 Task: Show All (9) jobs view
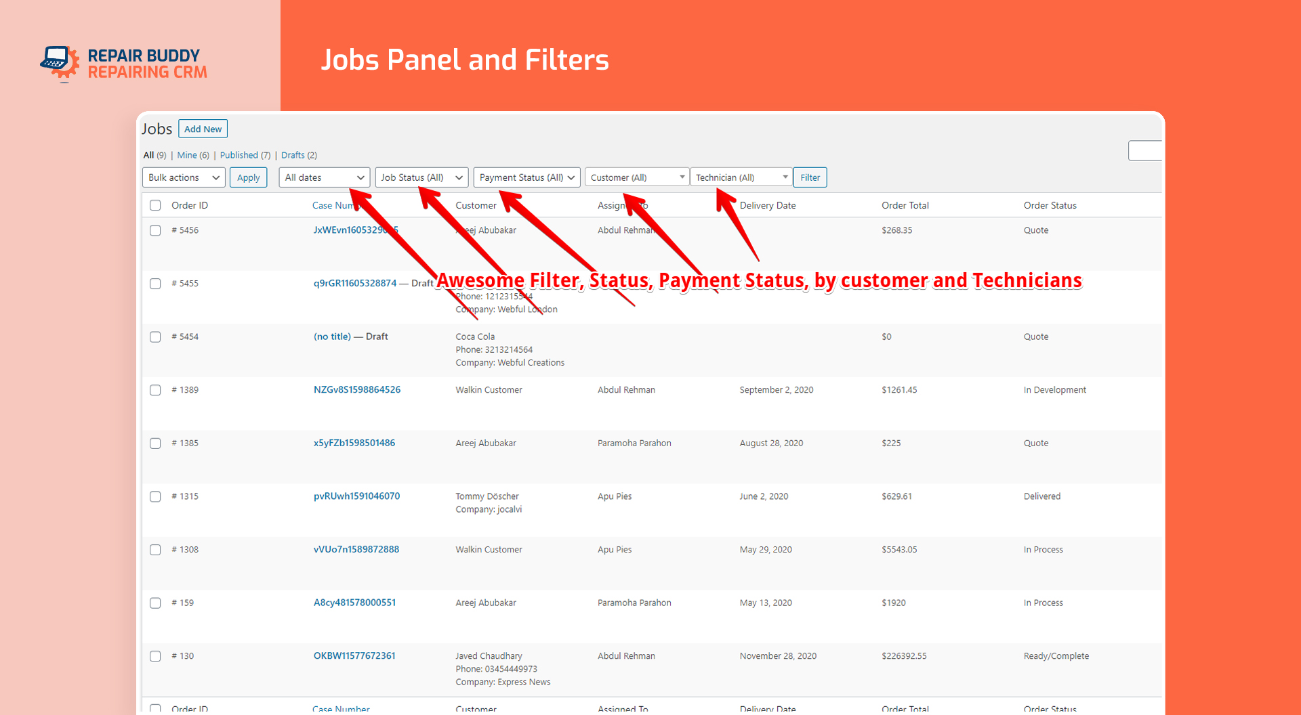pyautogui.click(x=154, y=155)
